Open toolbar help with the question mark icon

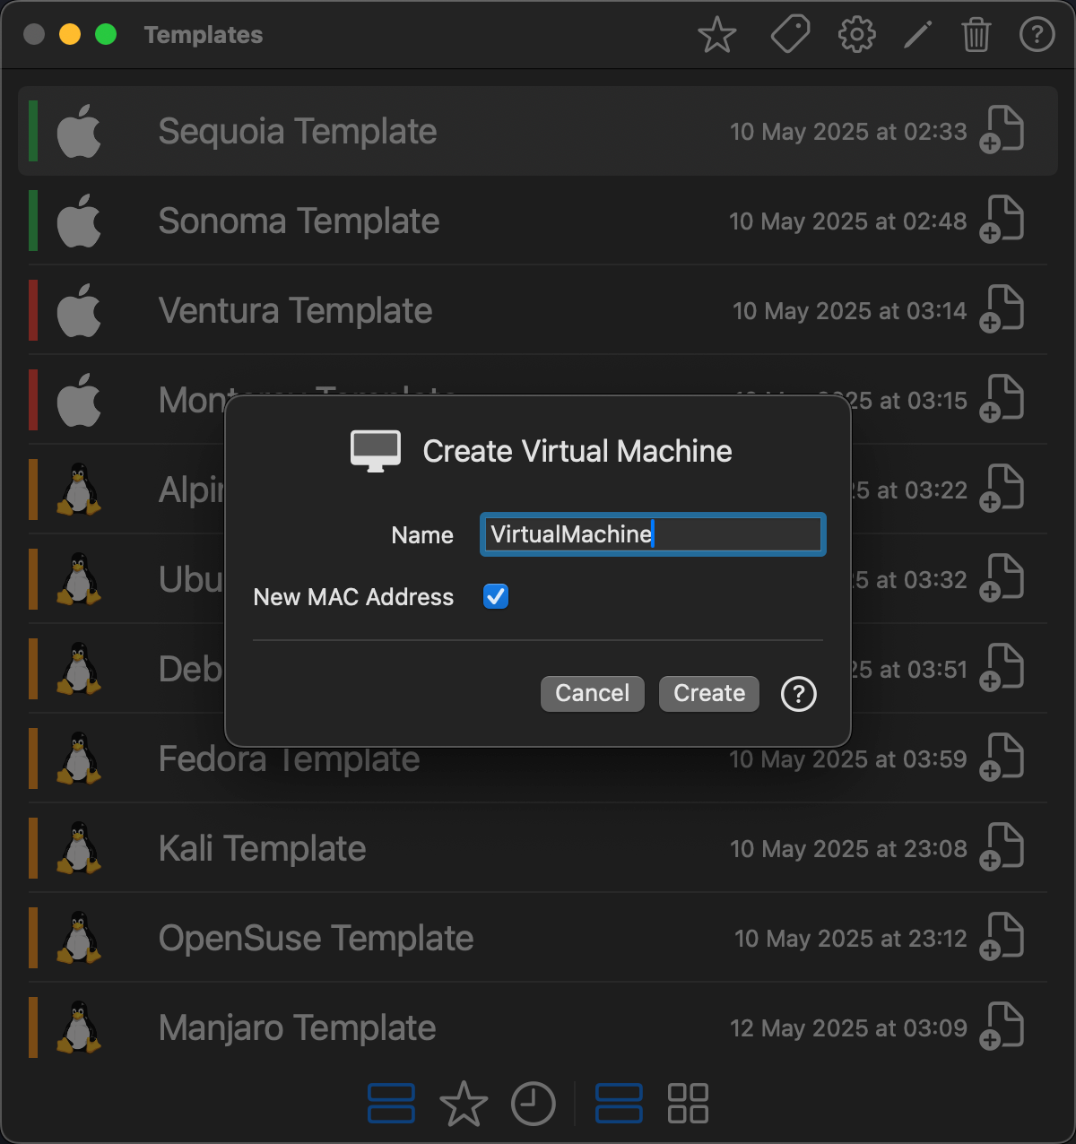(1037, 34)
